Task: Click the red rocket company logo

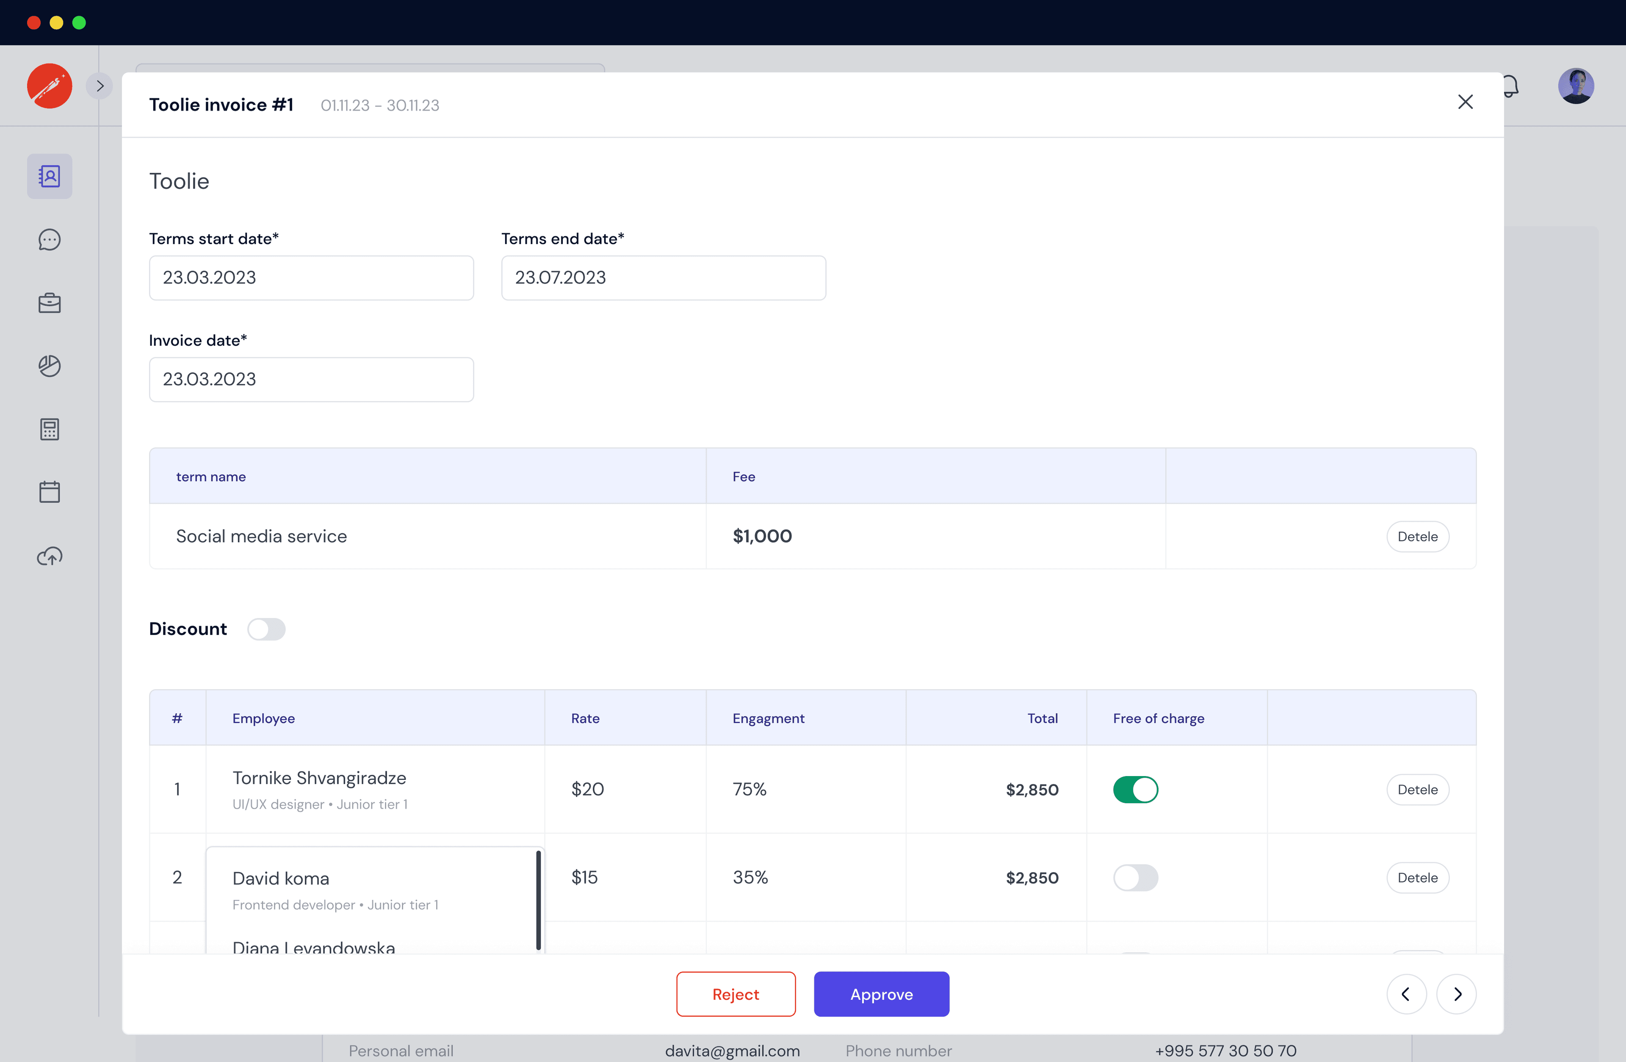Action: pyautogui.click(x=49, y=86)
